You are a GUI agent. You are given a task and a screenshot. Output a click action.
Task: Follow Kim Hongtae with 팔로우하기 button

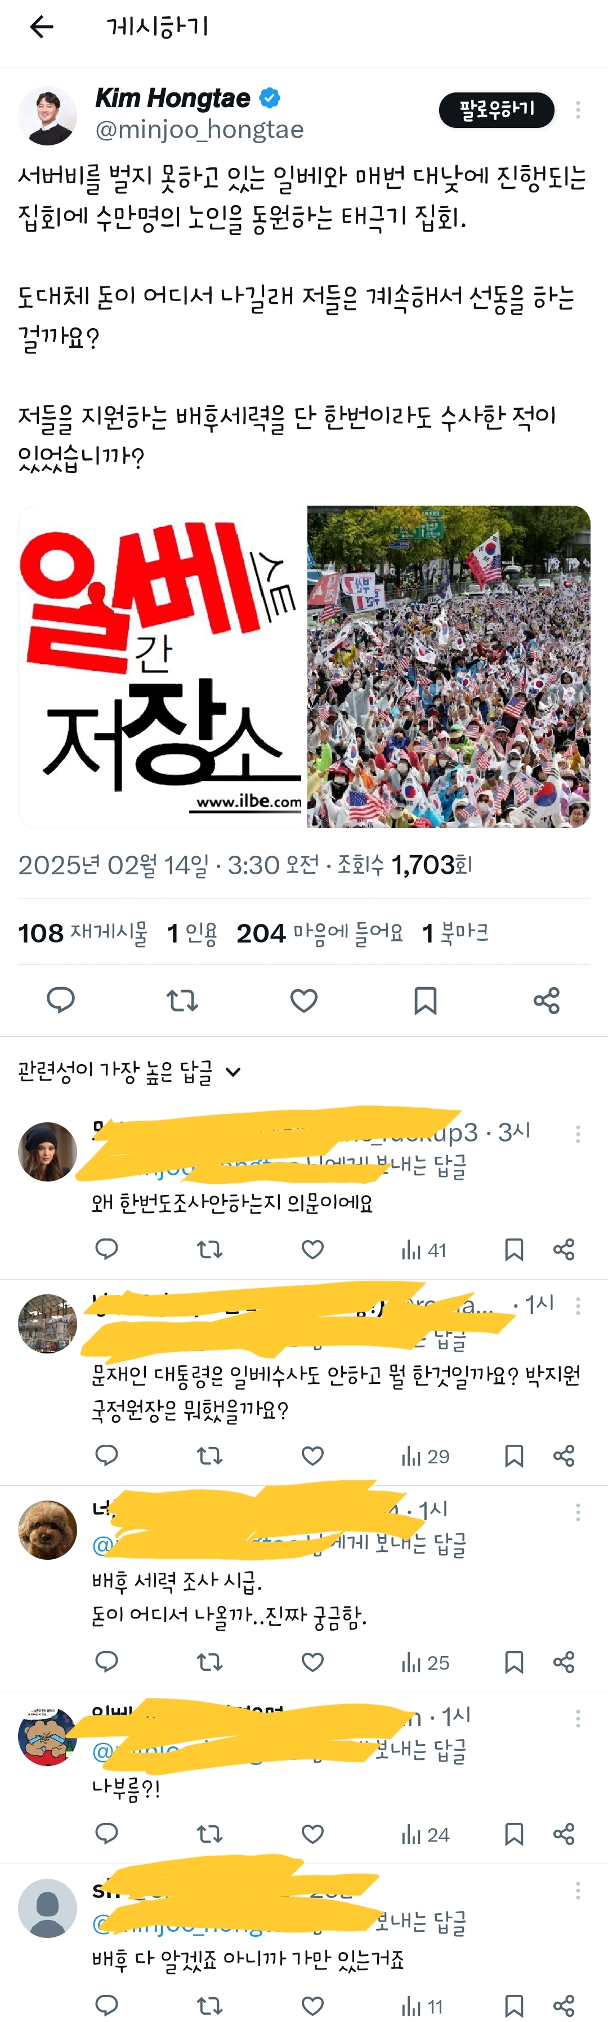(x=497, y=110)
